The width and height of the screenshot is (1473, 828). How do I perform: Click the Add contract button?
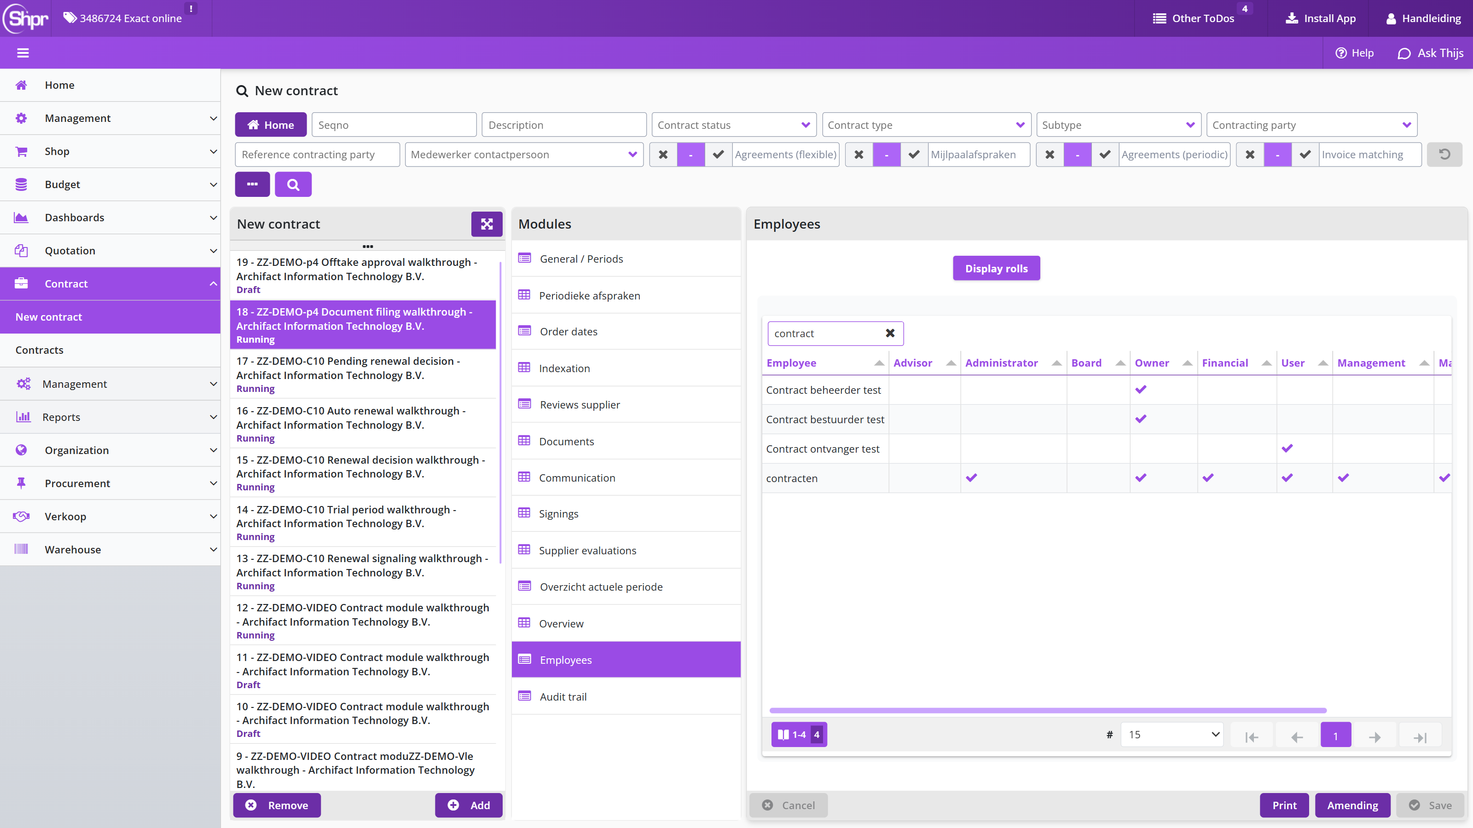(x=469, y=805)
